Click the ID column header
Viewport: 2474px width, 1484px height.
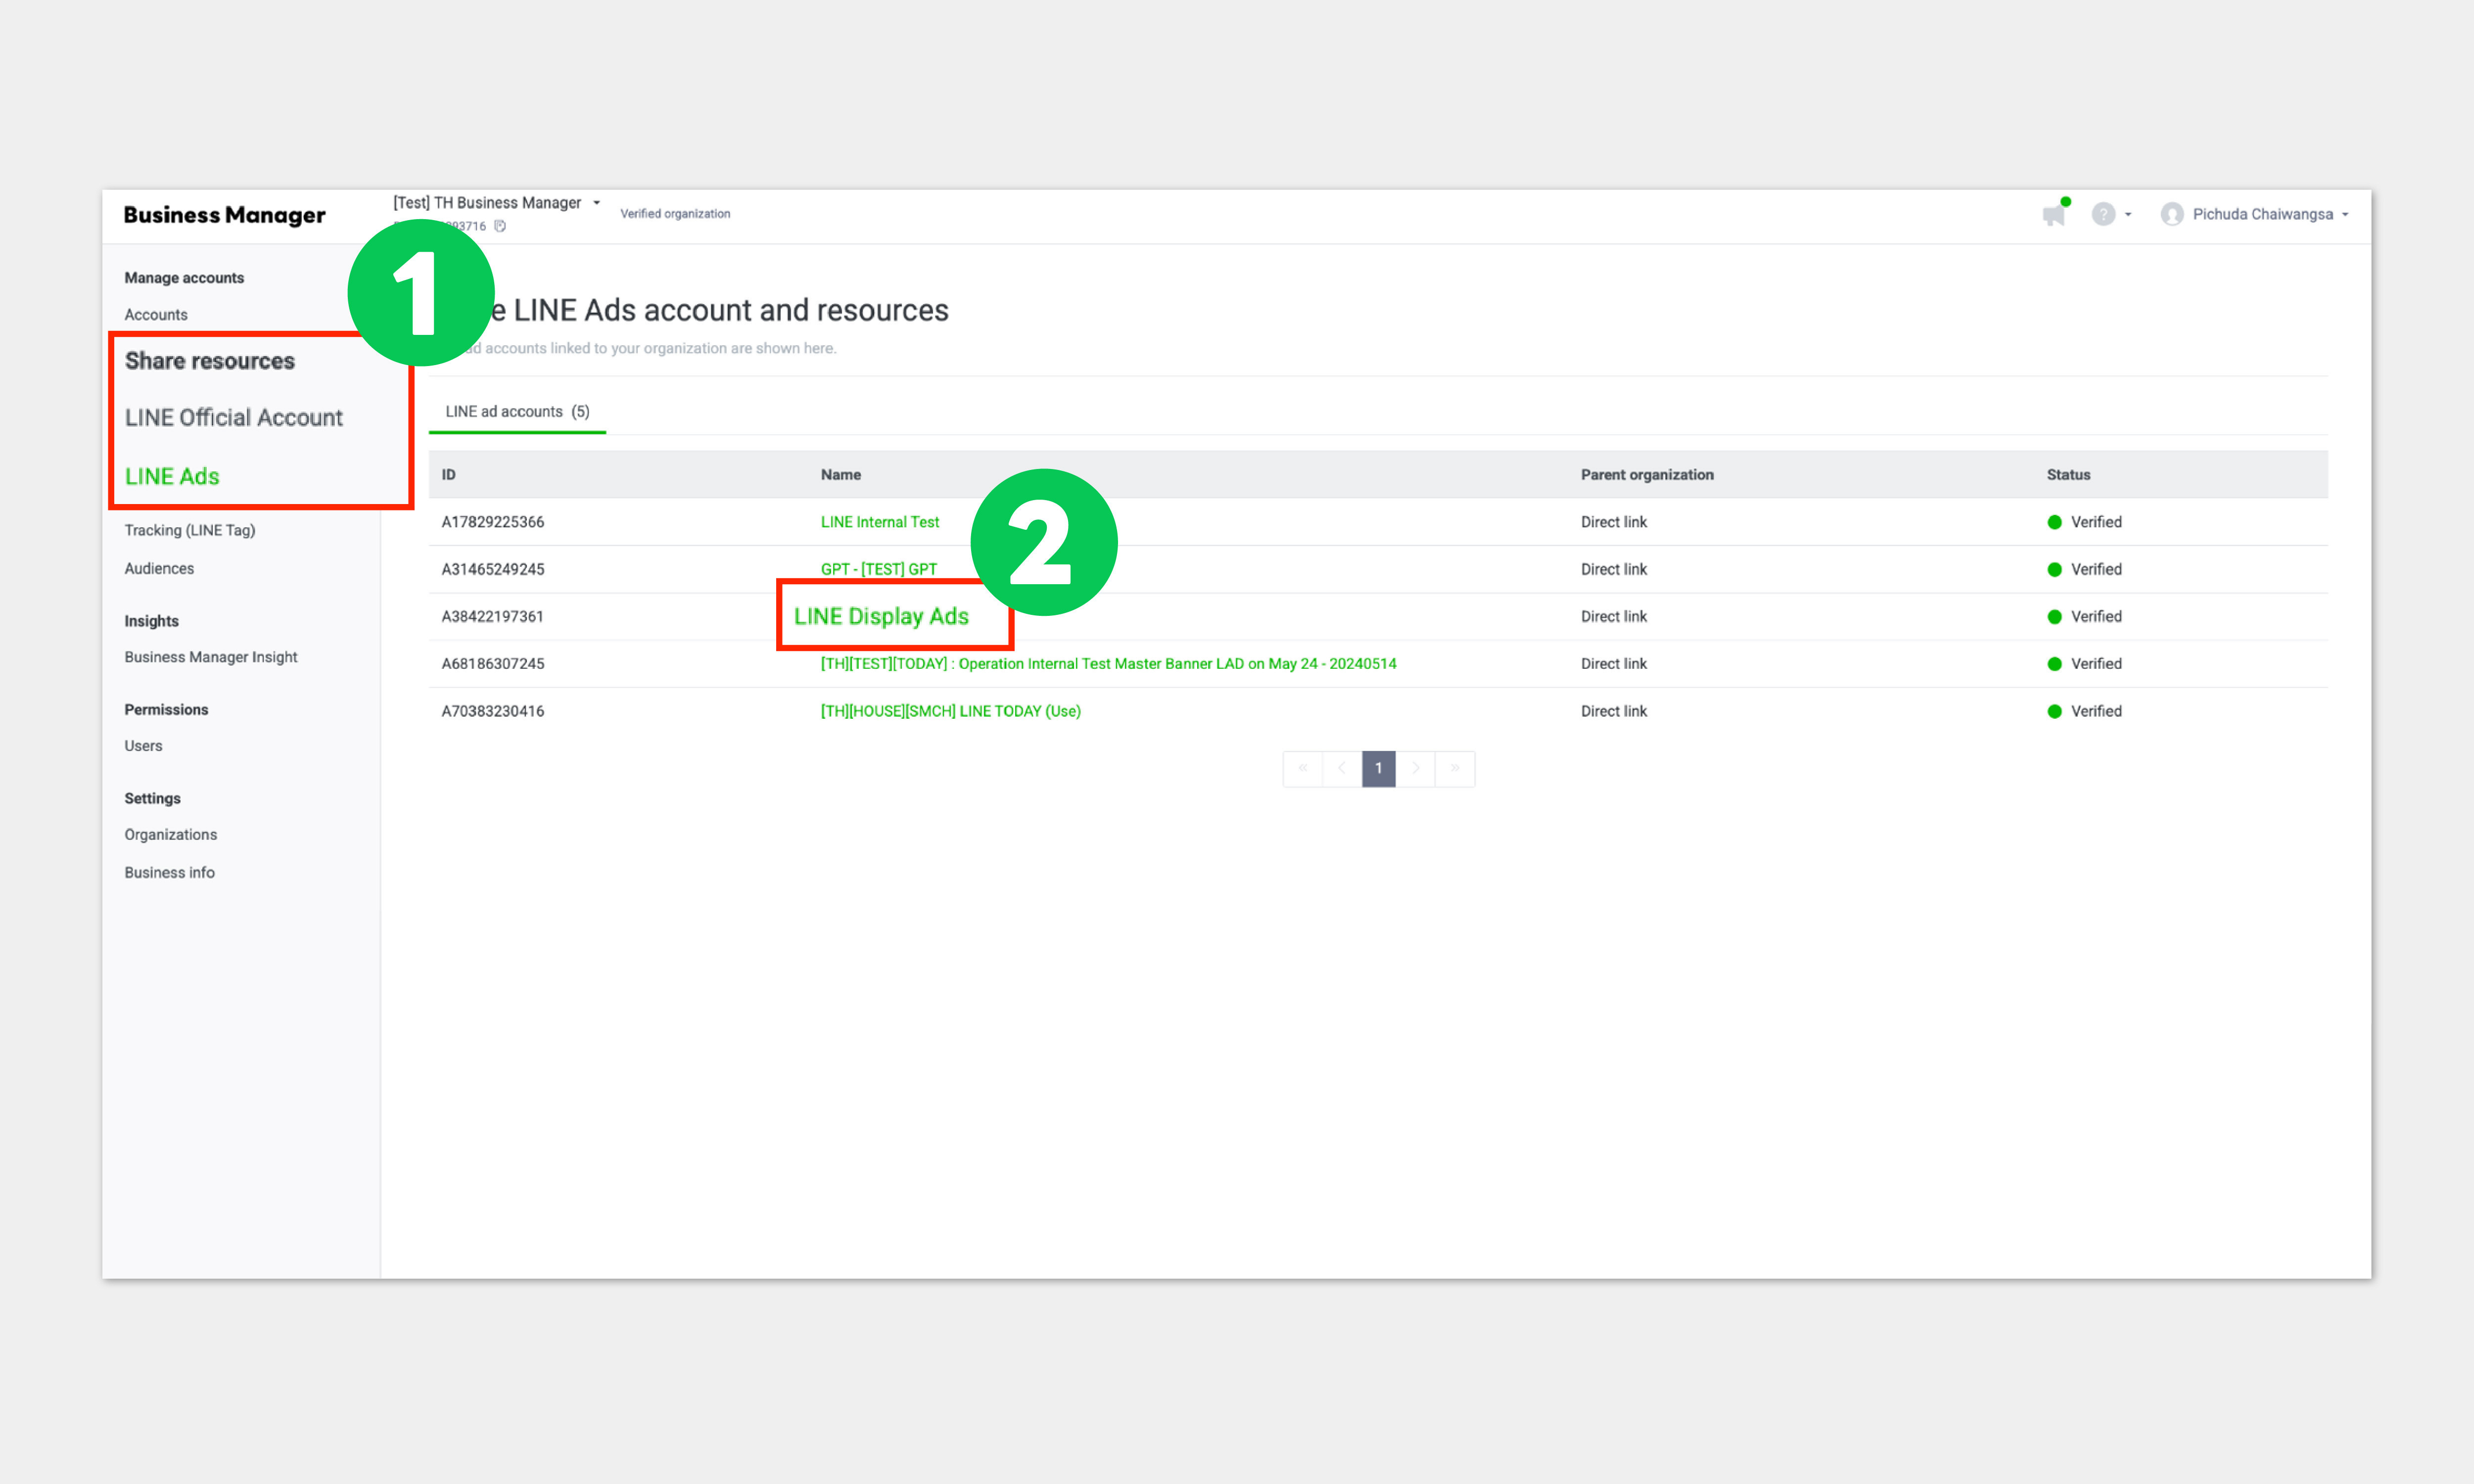tap(449, 475)
